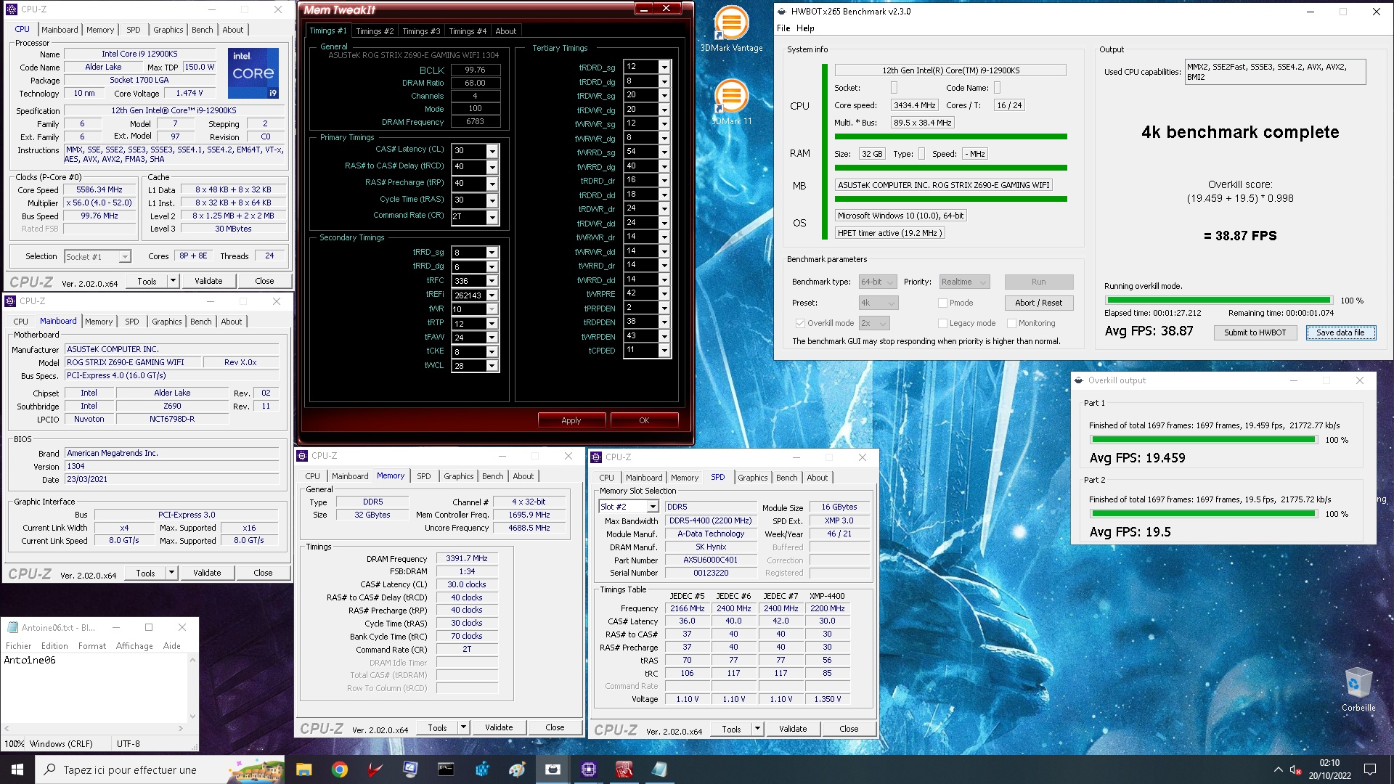The height and width of the screenshot is (784, 1394).
Task: Open the File menu in HWBOT x265
Action: [x=783, y=28]
